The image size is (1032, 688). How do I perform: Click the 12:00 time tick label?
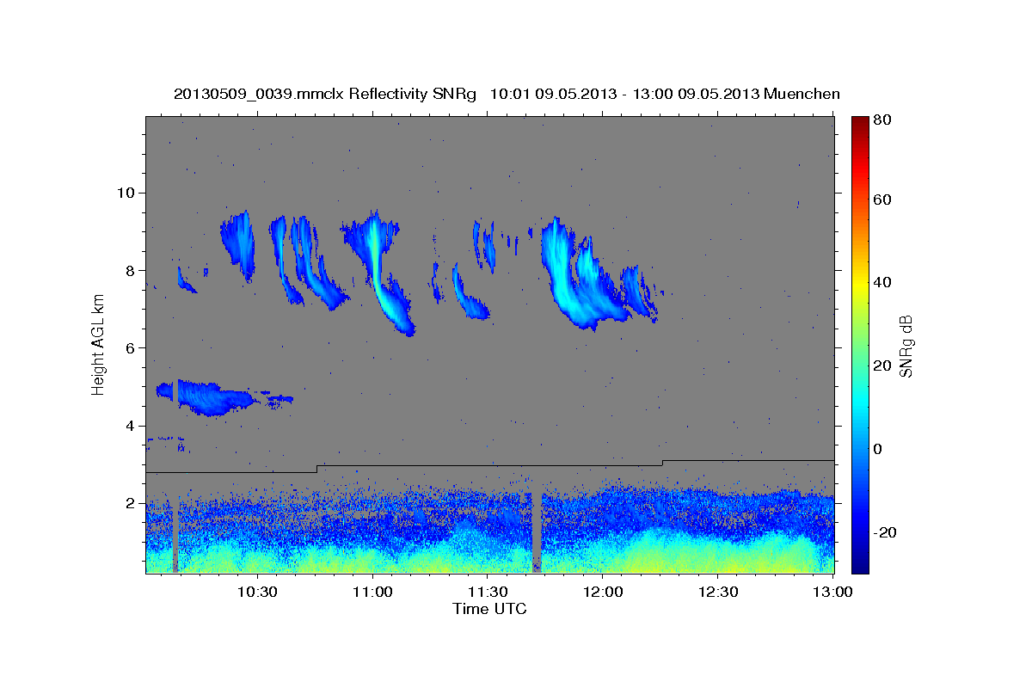(x=603, y=592)
